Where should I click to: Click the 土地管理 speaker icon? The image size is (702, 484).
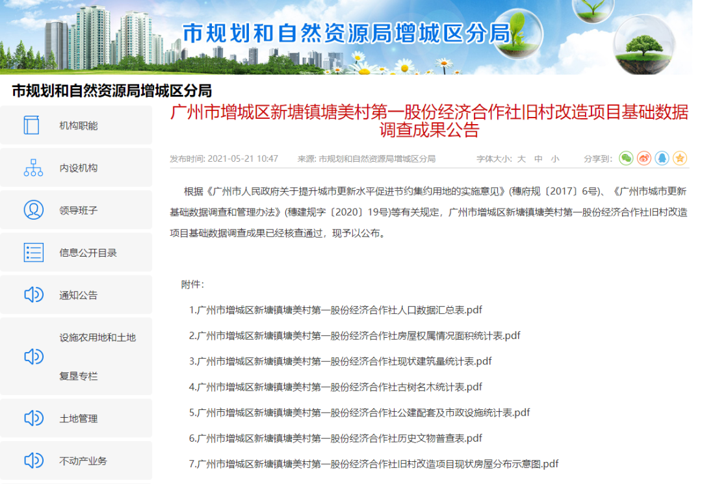pos(34,418)
